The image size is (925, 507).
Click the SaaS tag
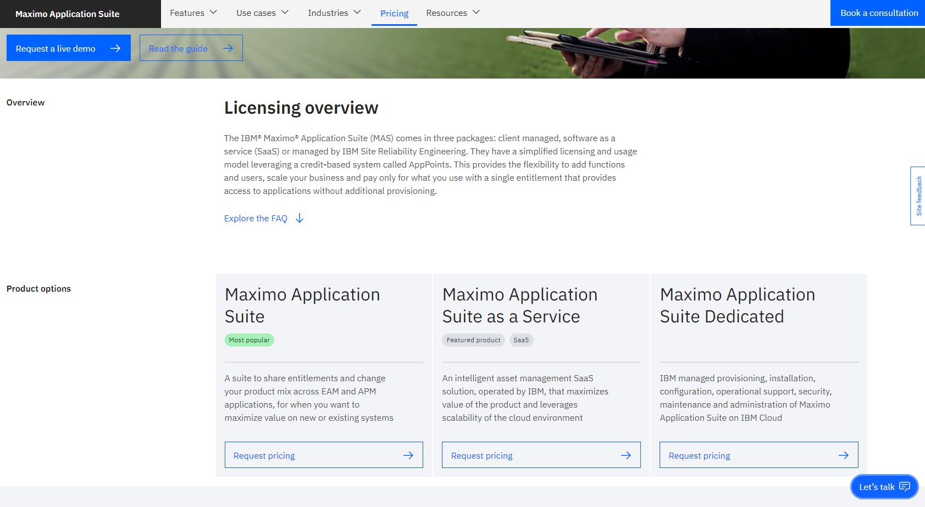point(521,340)
